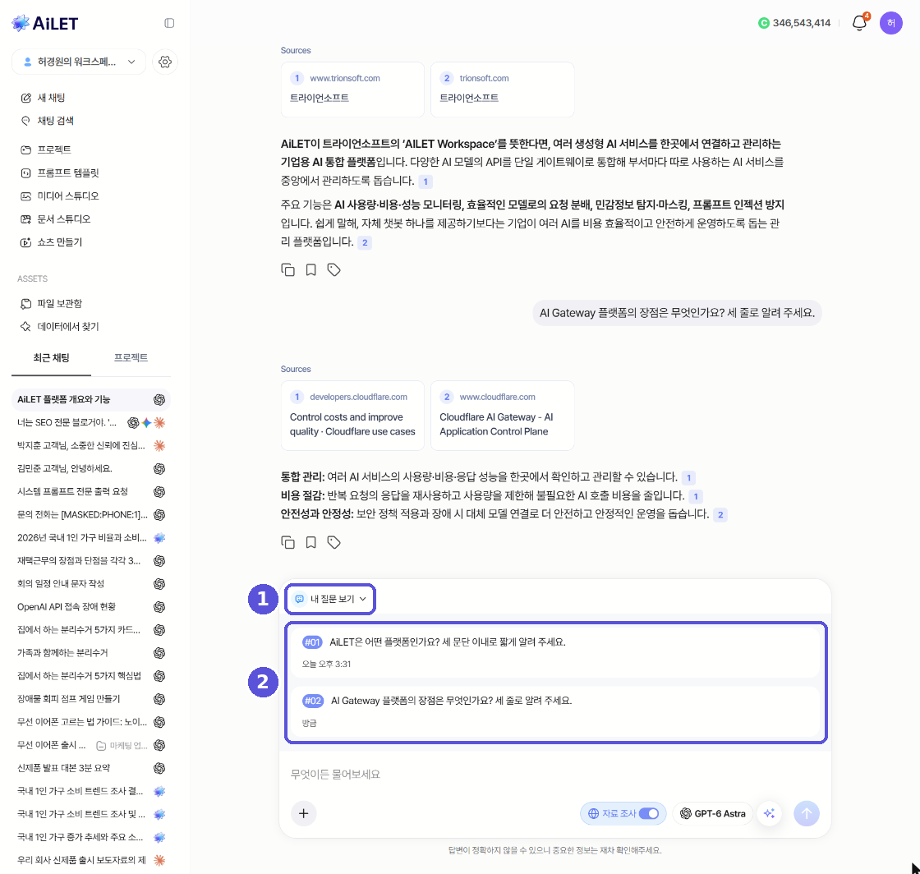
Task: Open chat '장애물 회피 점프 게임 만들기'
Action: [91, 698]
